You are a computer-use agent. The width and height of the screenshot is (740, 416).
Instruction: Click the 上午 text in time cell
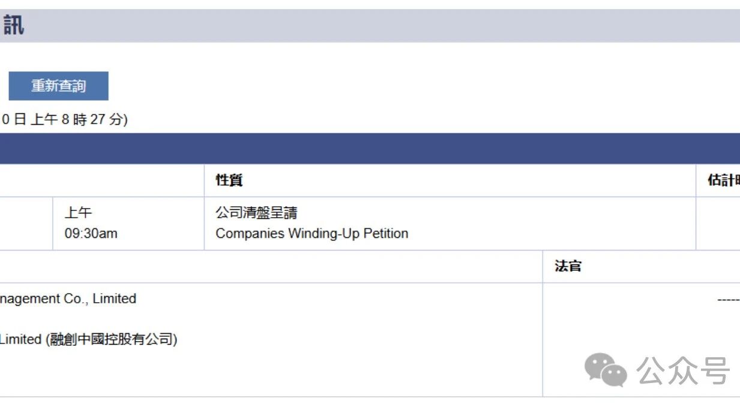78,213
